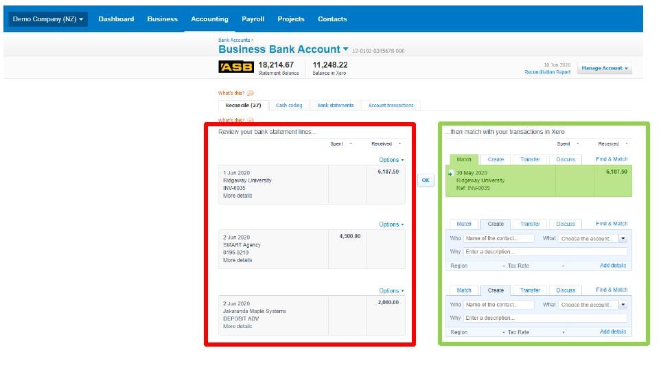Open the Accounting menu
Image resolution: width=661 pixels, height=372 pixels.
point(209,19)
